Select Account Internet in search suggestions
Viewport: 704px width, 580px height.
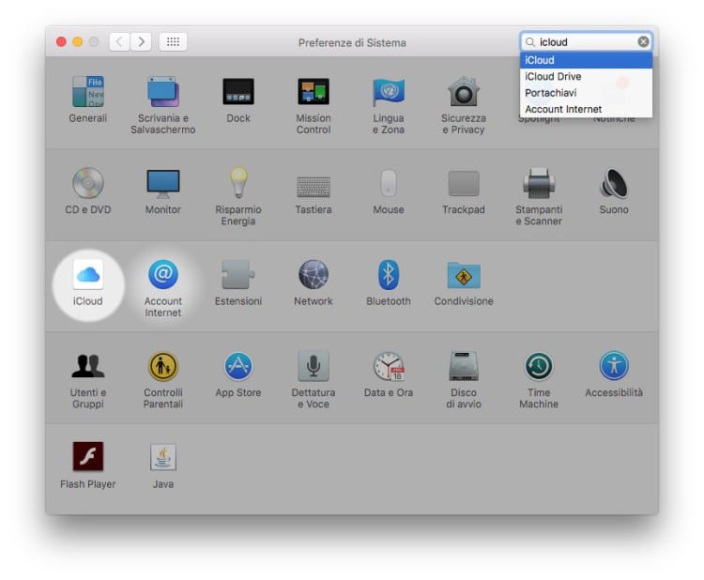point(586,109)
